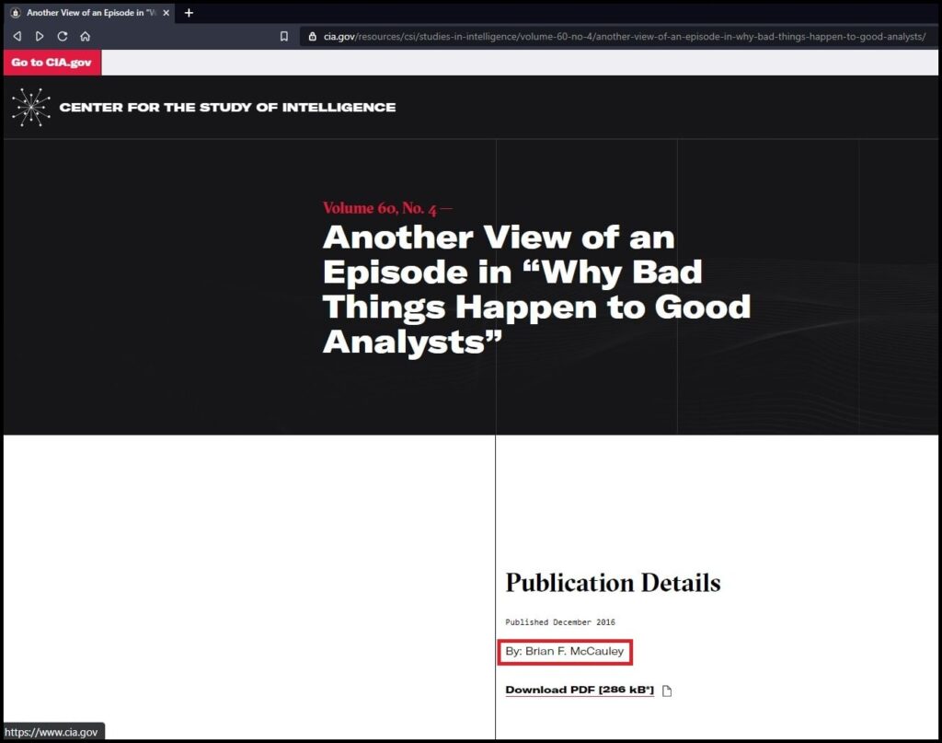Screen dimensions: 942x743
Task: Click the PDF document icon
Action: click(667, 691)
